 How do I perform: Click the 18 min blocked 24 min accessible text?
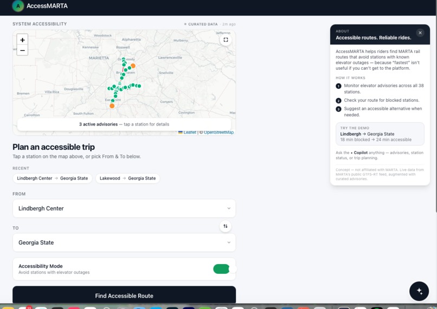pyautogui.click(x=376, y=140)
